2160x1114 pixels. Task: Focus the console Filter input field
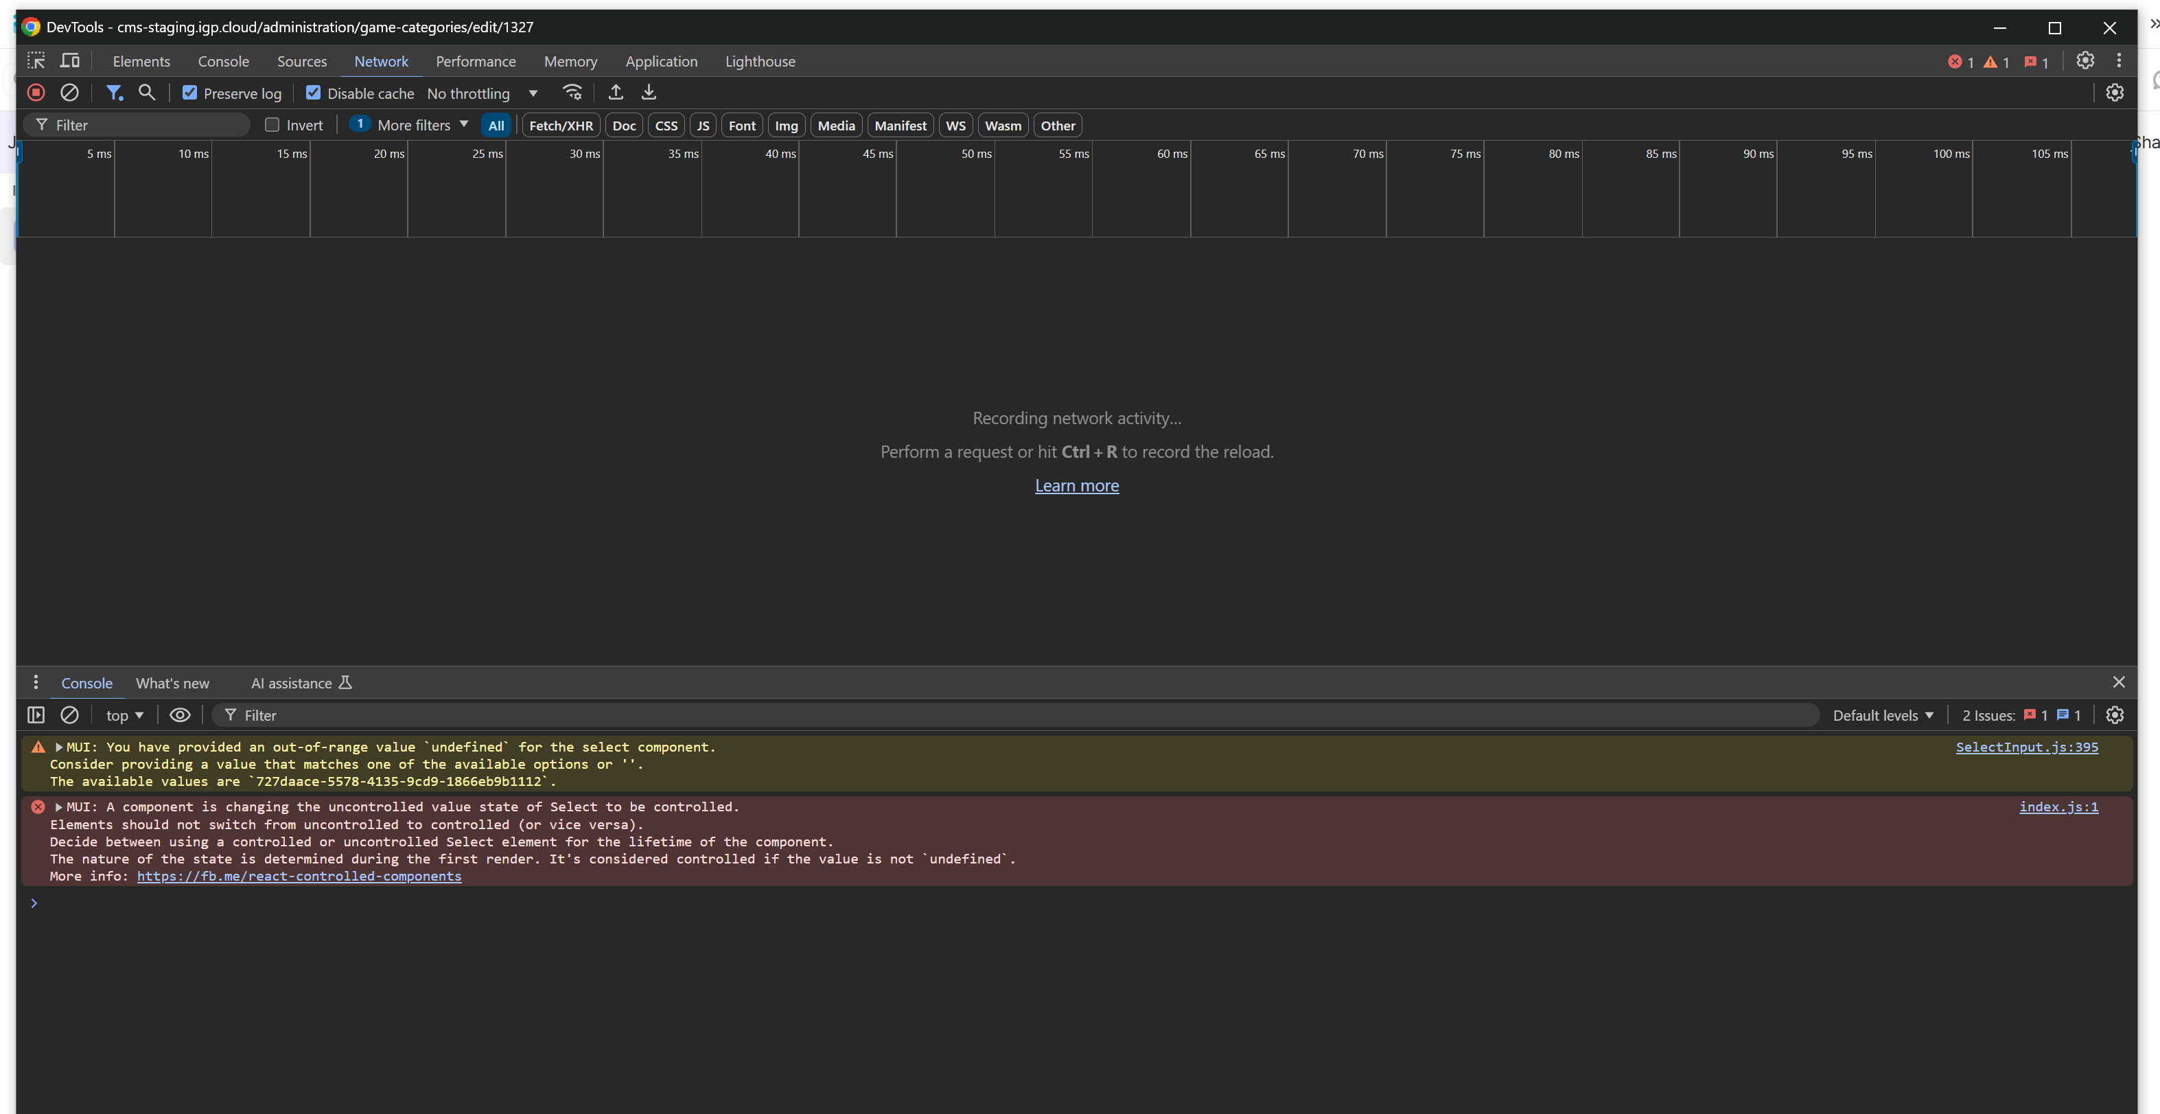point(1014,715)
